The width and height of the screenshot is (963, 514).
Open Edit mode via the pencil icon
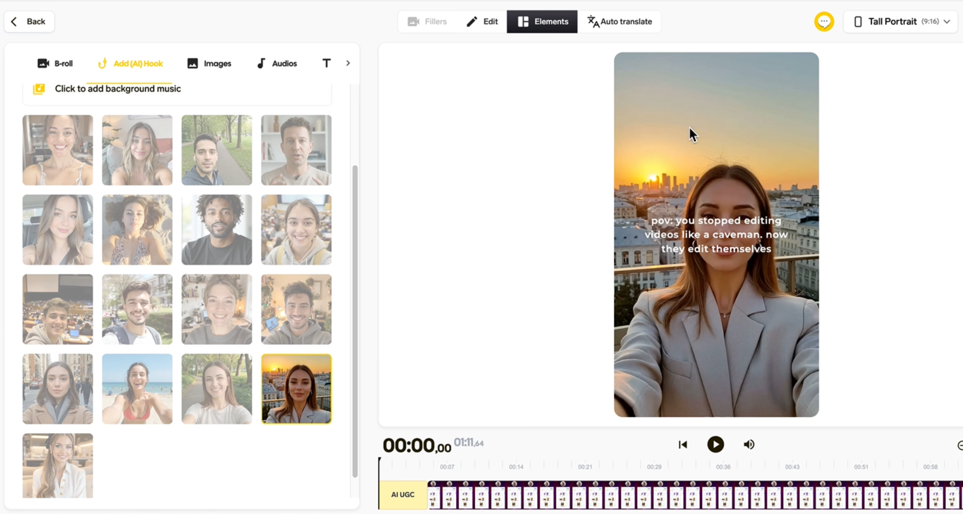point(472,21)
